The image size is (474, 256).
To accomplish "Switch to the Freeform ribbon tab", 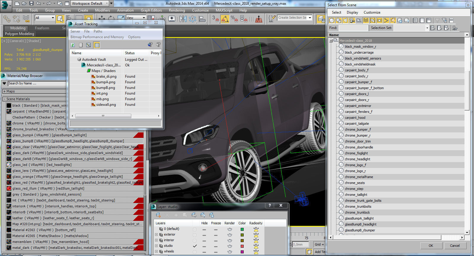I will coord(42,28).
